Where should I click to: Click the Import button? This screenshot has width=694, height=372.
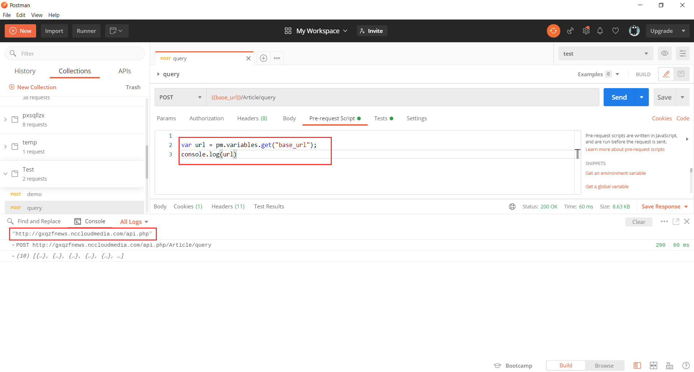54,31
